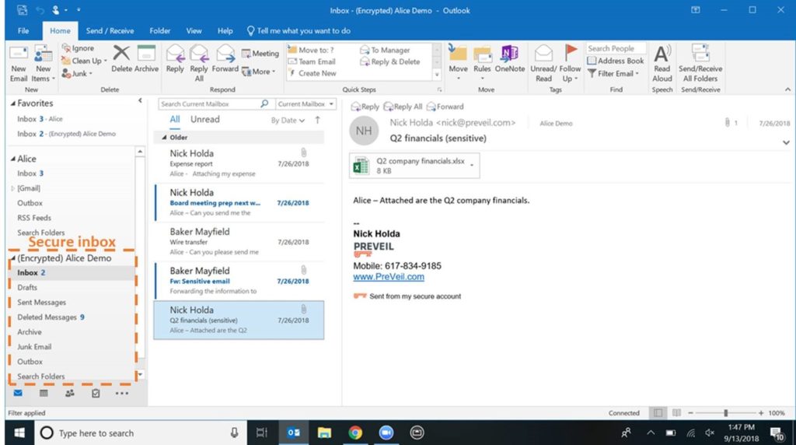Click Tell me what you want to do
The width and height of the screenshot is (796, 445).
(298, 30)
